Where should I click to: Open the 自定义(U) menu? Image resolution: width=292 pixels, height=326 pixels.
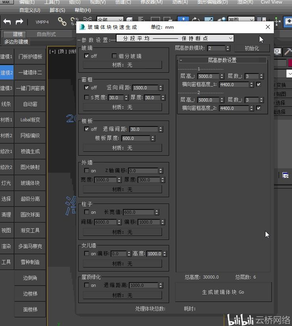tap(30, 10)
